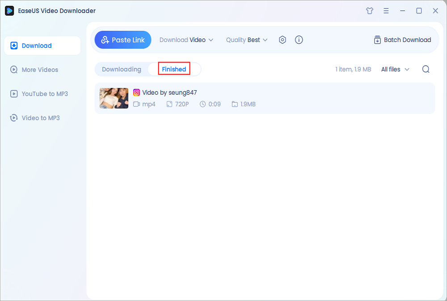This screenshot has height=301, width=447.
Task: Click the mp4 format camera icon
Action: click(x=136, y=104)
